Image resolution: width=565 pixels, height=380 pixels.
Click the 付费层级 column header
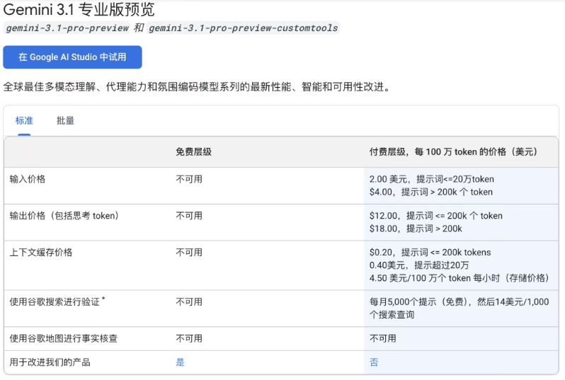point(454,152)
